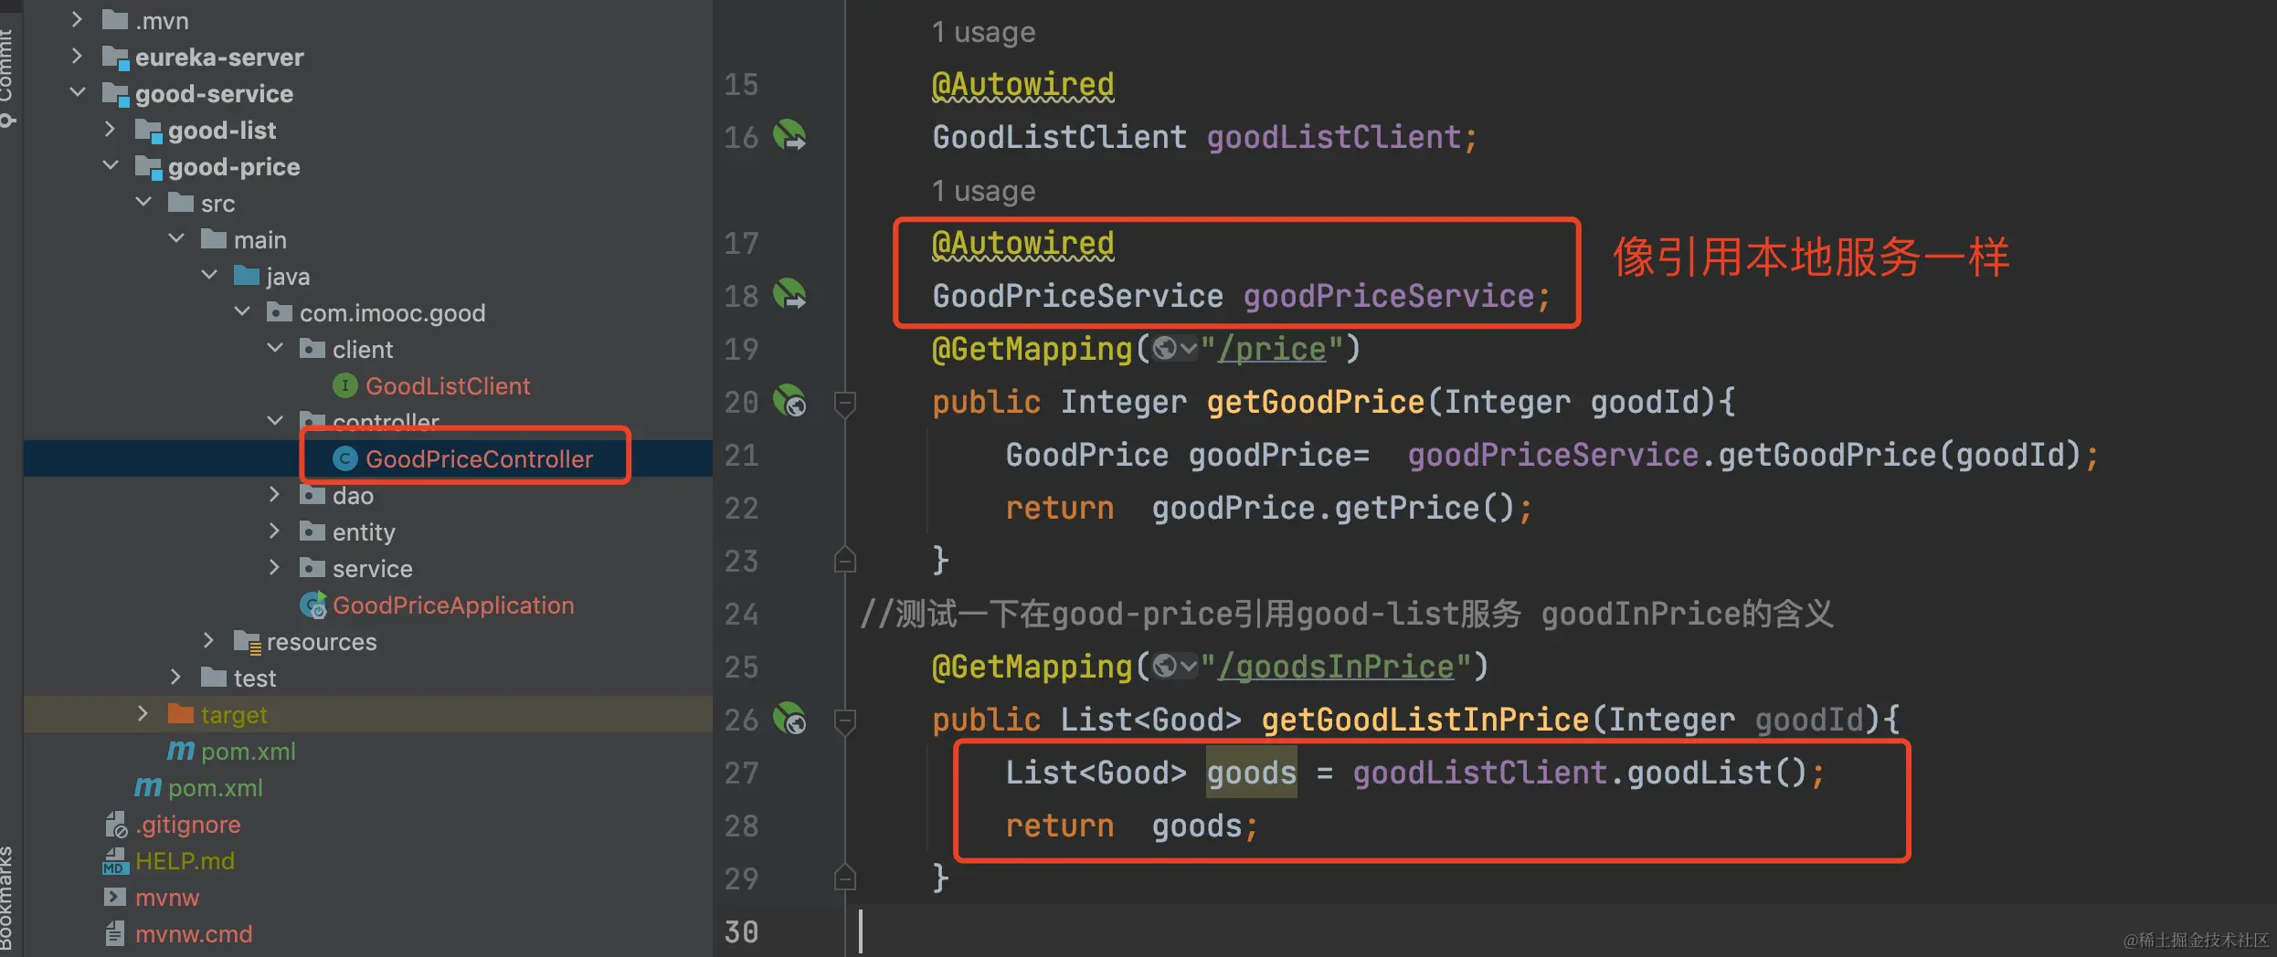Collapse the com.imooc.good package
The image size is (2277, 957).
[242, 311]
